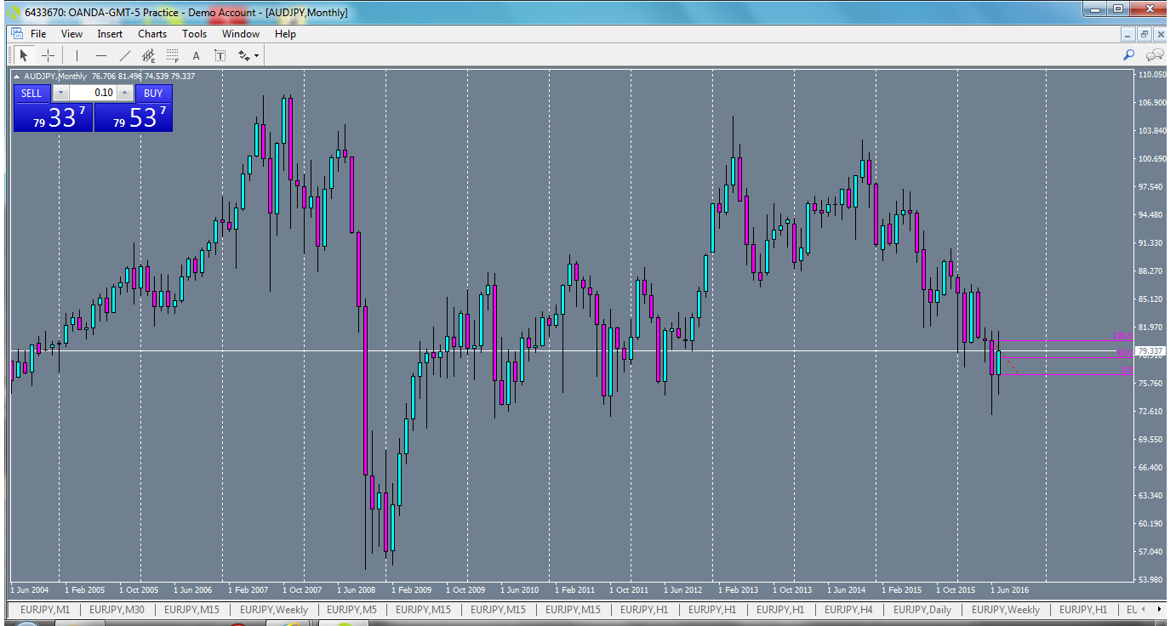Open the lot size dropdown arrow
The width and height of the screenshot is (1176, 626).
pyautogui.click(x=60, y=93)
